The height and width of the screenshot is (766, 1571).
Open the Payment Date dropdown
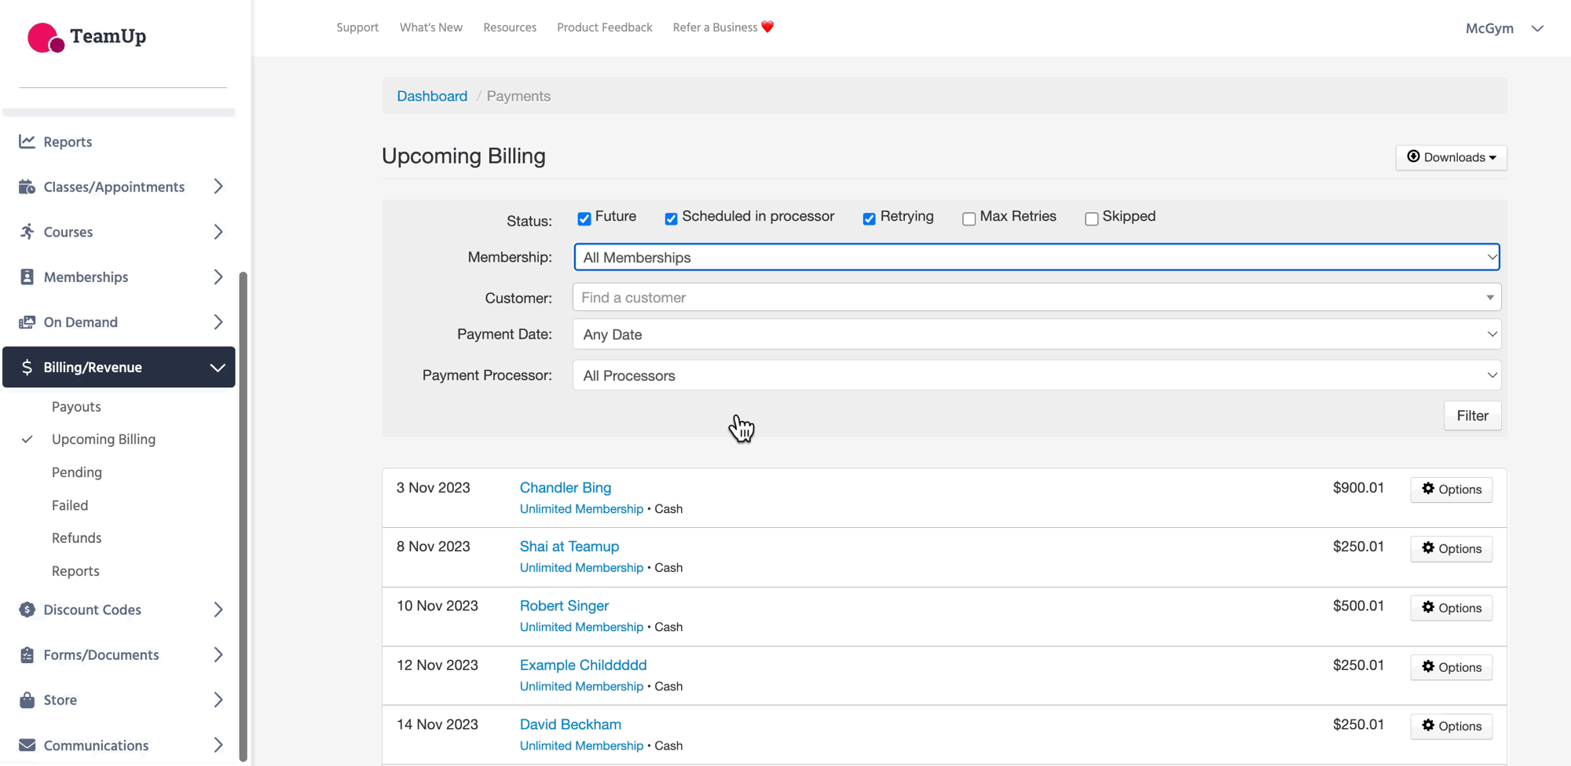point(1036,335)
